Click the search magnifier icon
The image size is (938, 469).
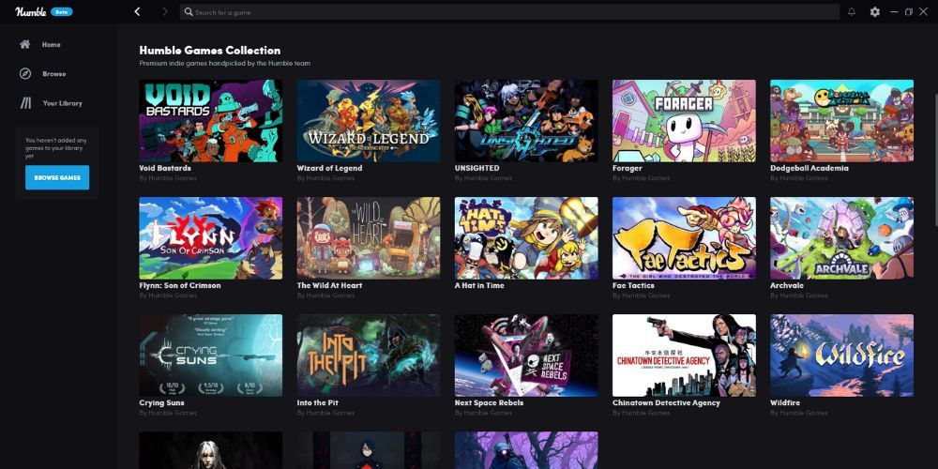pyautogui.click(x=189, y=11)
